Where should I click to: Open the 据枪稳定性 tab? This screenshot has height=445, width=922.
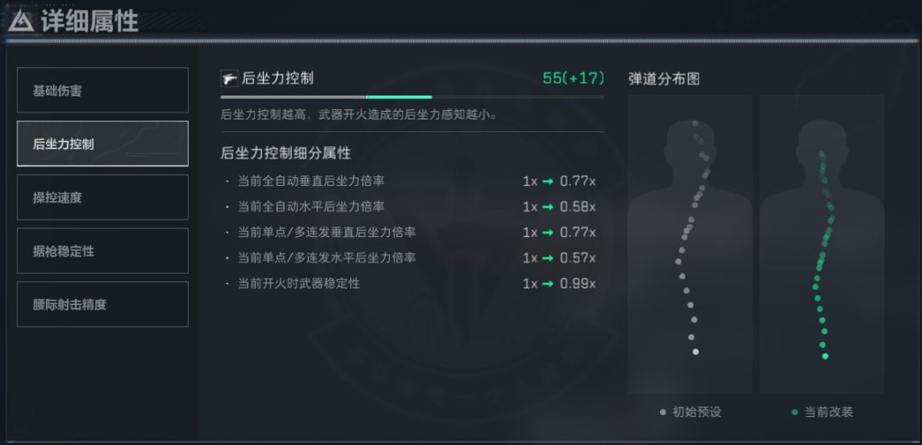(x=102, y=251)
